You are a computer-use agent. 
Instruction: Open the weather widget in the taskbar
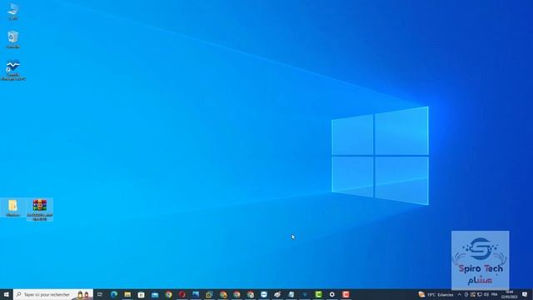[x=436, y=294]
